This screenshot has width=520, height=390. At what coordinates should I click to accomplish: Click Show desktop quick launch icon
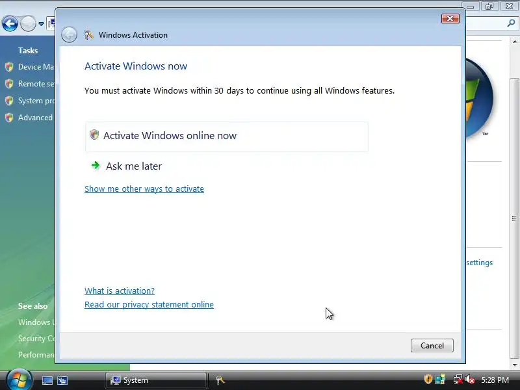click(47, 380)
